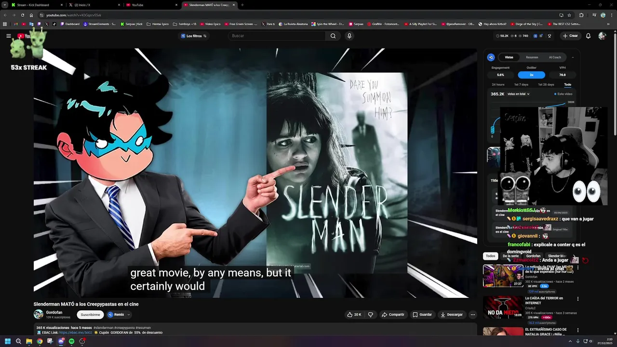Viewport: 617px width, 347px height.
Task: Start voice search with microphone icon
Action: (349, 36)
